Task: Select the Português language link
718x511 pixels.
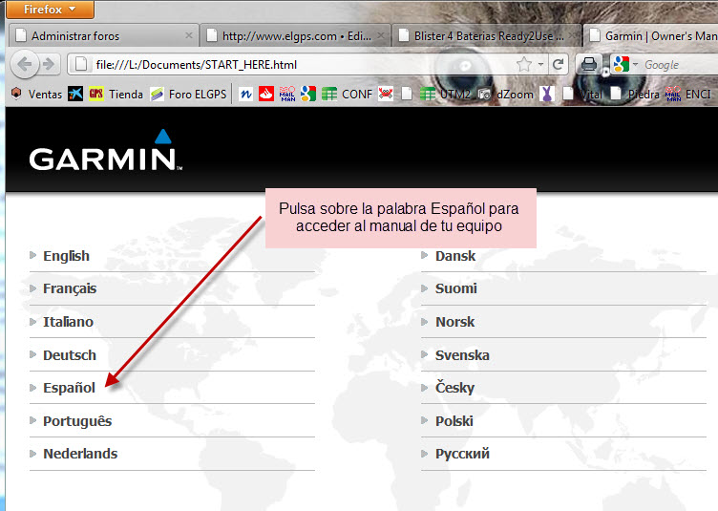Action: (x=77, y=421)
